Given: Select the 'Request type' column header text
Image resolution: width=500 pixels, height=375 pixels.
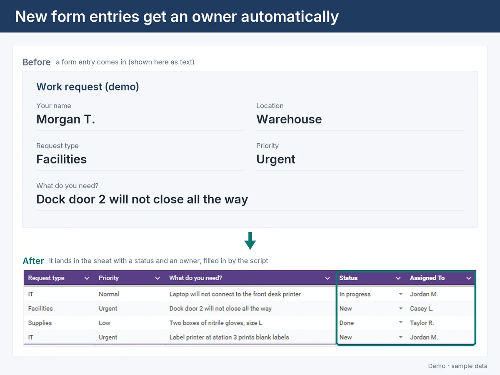Looking at the screenshot, I should tap(46, 278).
